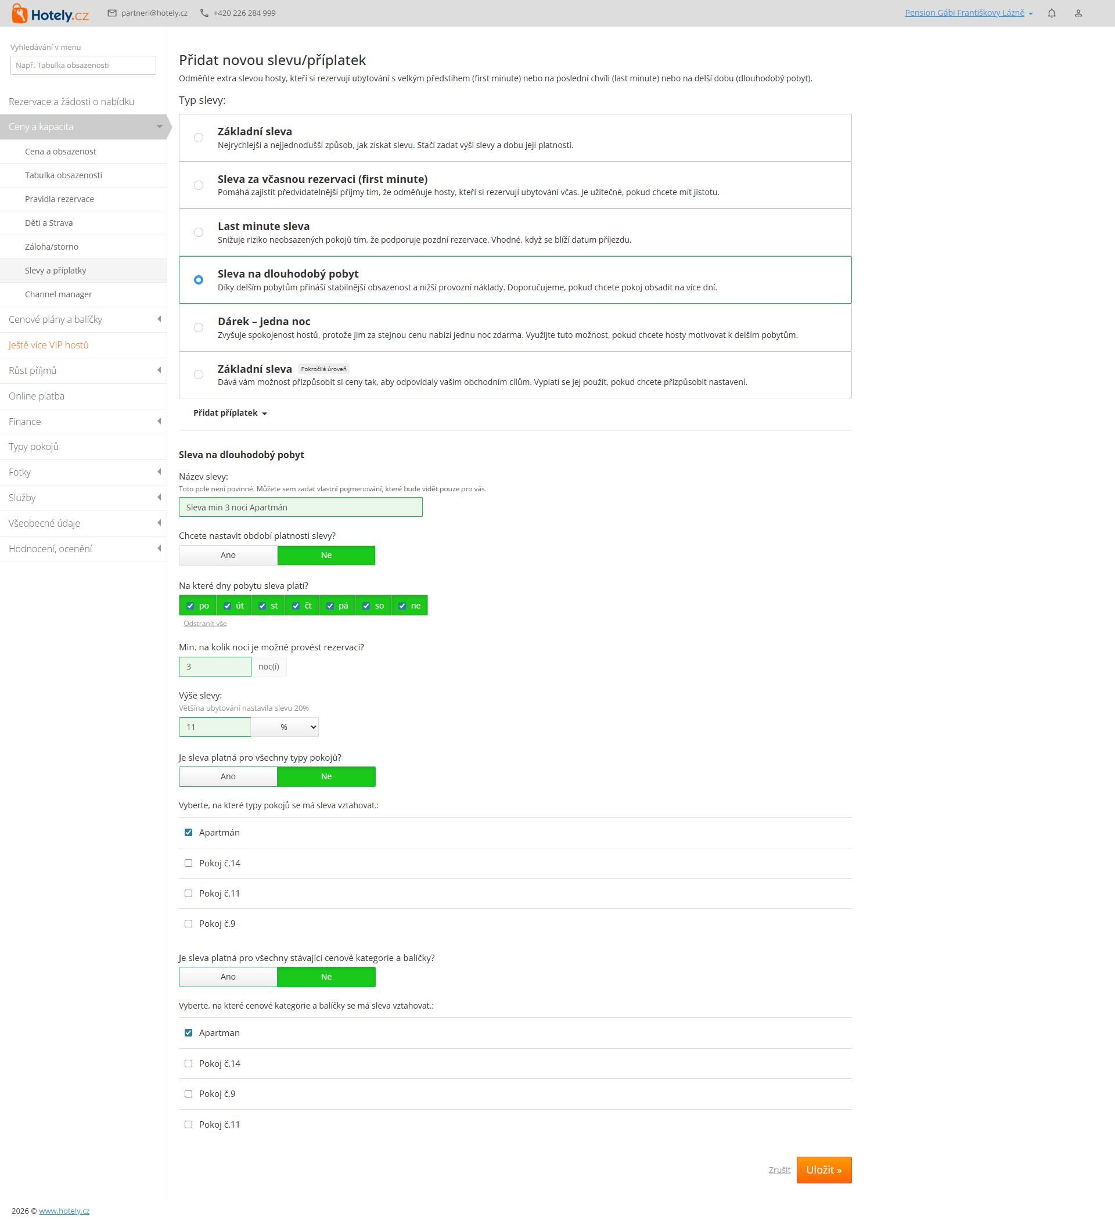Expand Služby sidebar arrow
The width and height of the screenshot is (1115, 1220).
159,498
